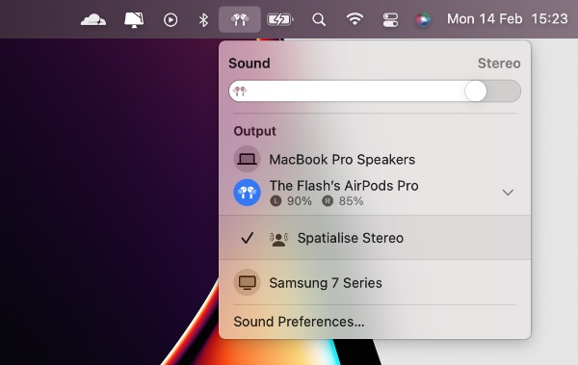Select Samsung 7 Series output

(x=375, y=283)
